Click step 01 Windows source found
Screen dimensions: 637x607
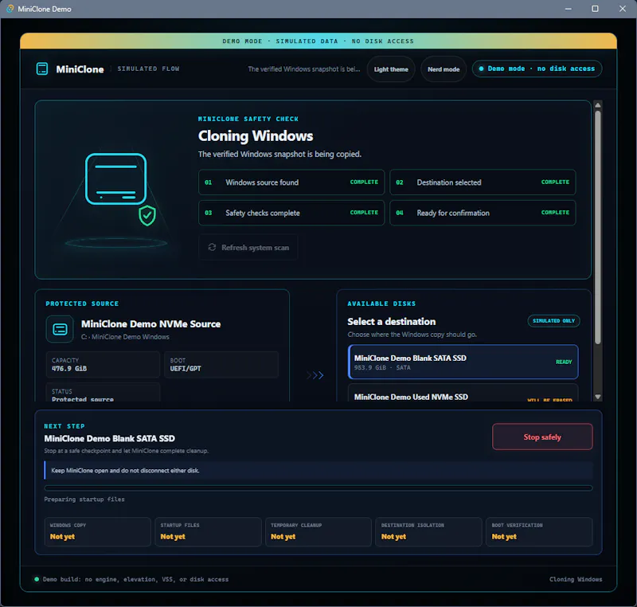[291, 182]
